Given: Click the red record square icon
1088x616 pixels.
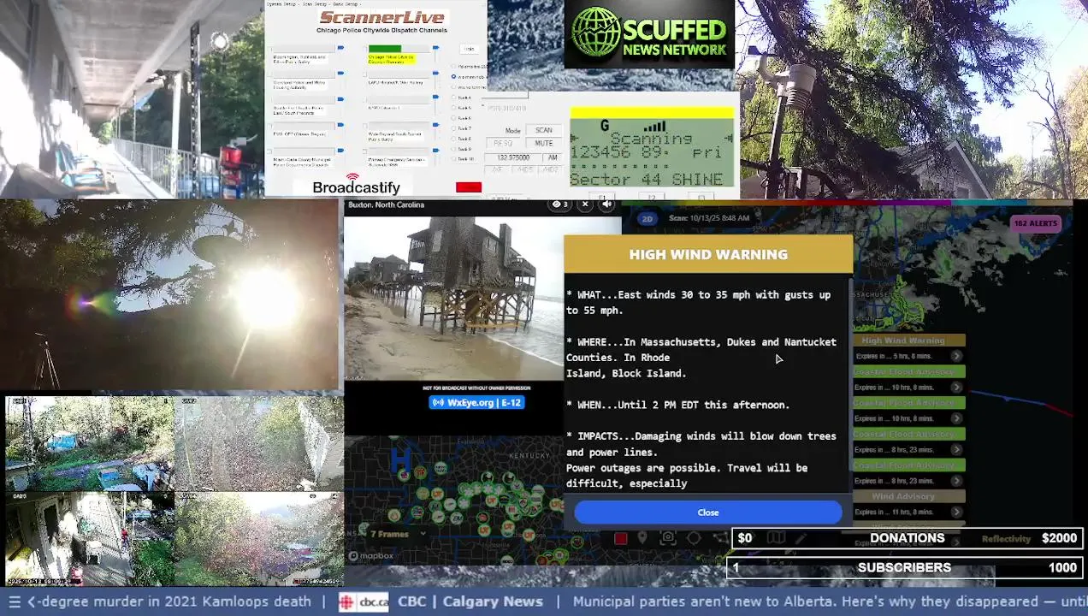Looking at the screenshot, I should coord(621,538).
